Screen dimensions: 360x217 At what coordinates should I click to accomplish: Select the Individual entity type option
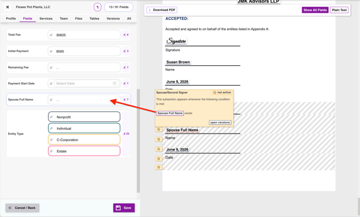pos(84,128)
